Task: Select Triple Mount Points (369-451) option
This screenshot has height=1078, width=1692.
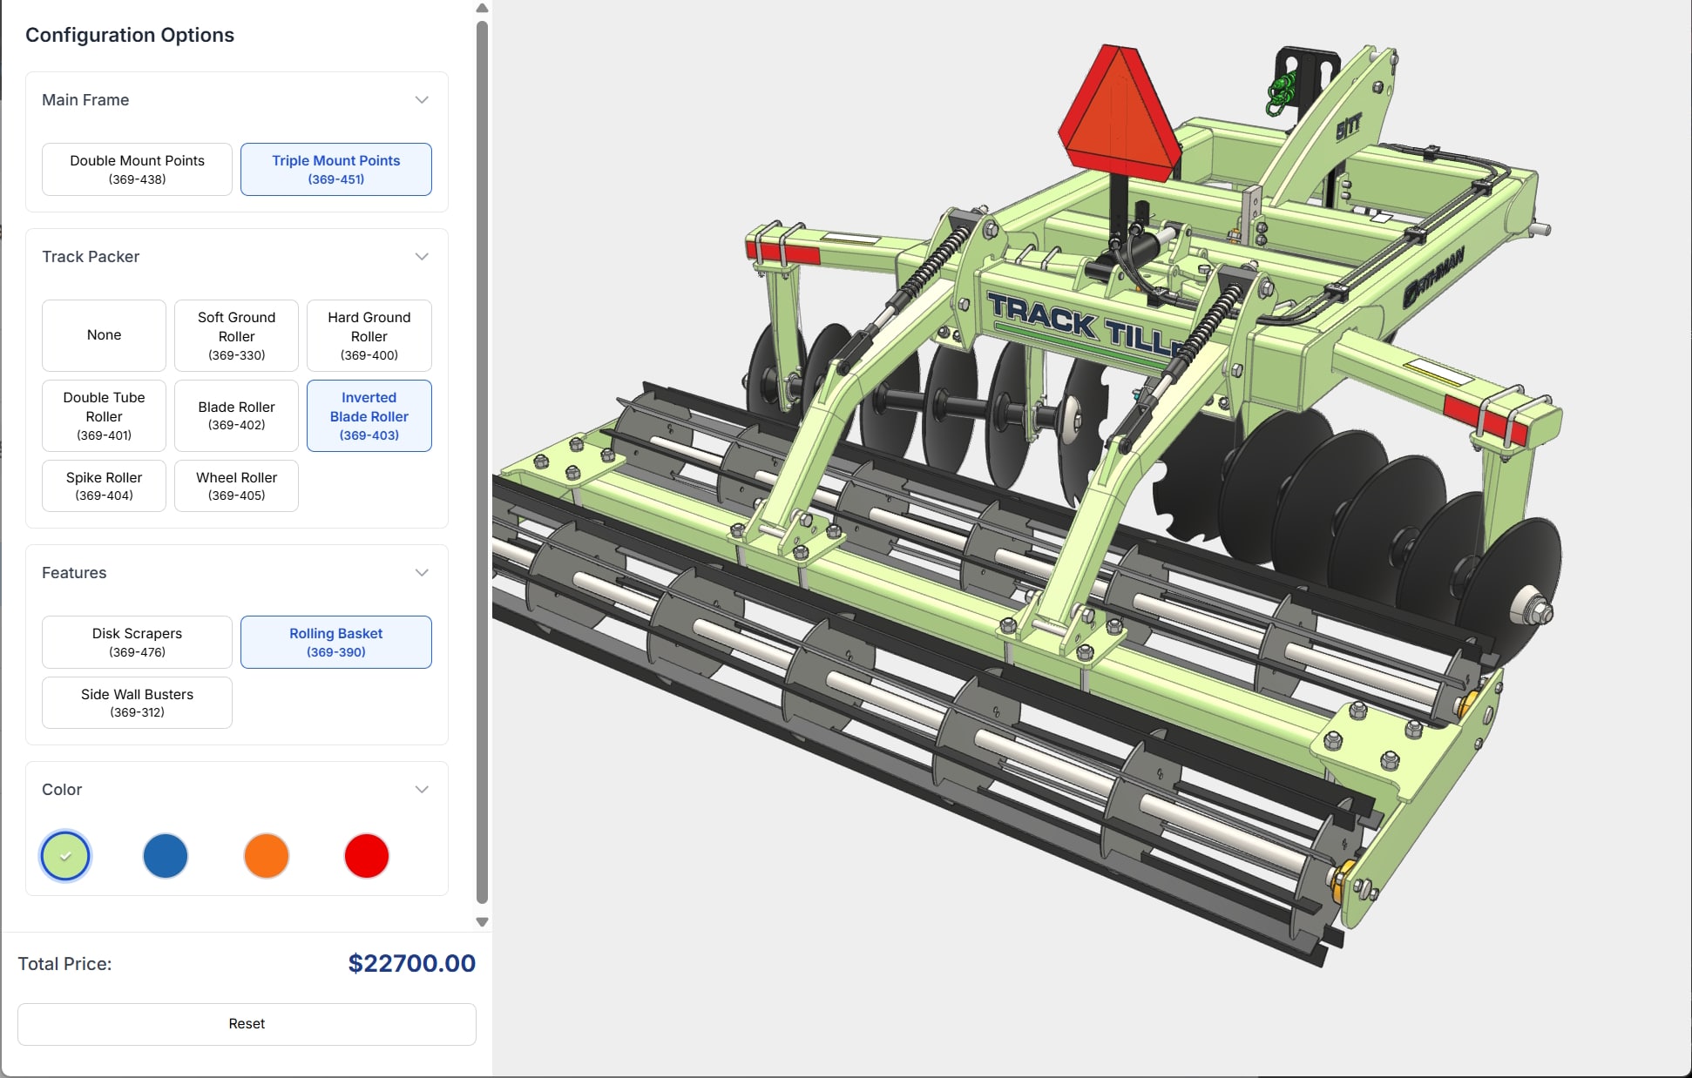Action: [335, 169]
